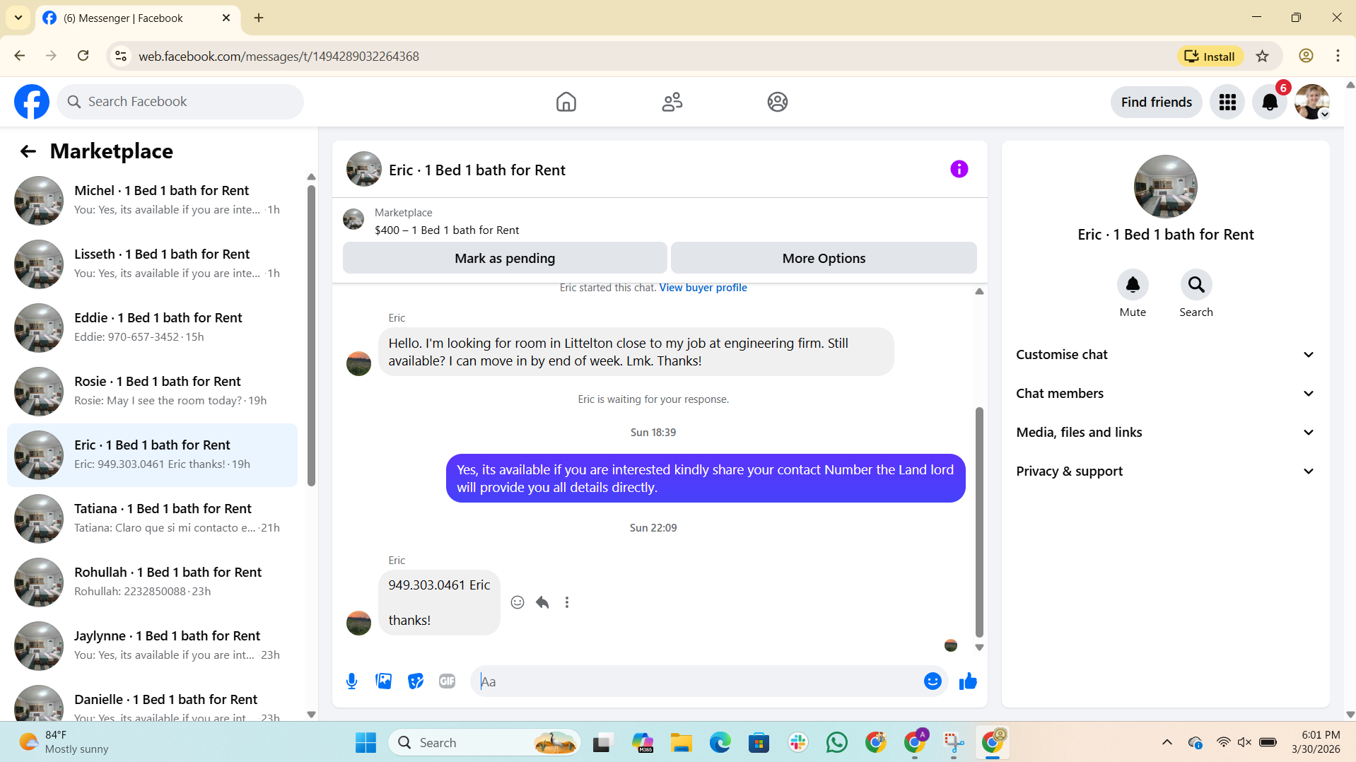
Task: Select Messenger Facebook browser tab
Action: coord(138,18)
